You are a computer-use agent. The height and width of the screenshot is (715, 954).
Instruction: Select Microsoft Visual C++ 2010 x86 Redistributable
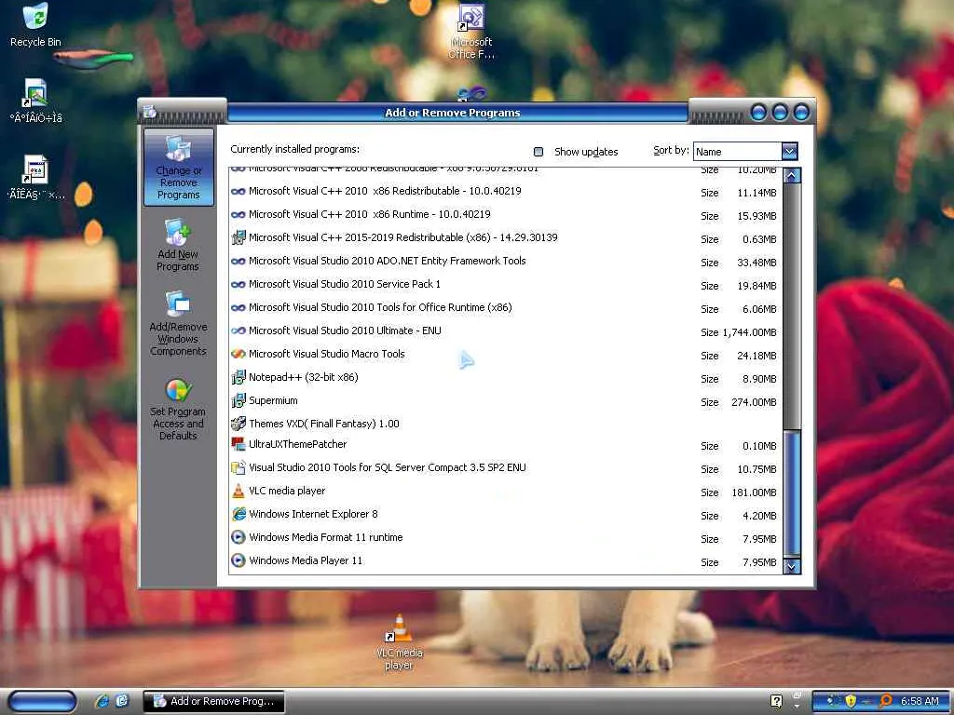[x=505, y=192]
